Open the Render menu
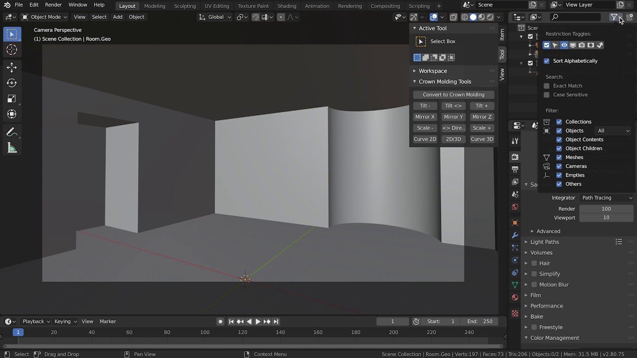637x358 pixels. [53, 4]
